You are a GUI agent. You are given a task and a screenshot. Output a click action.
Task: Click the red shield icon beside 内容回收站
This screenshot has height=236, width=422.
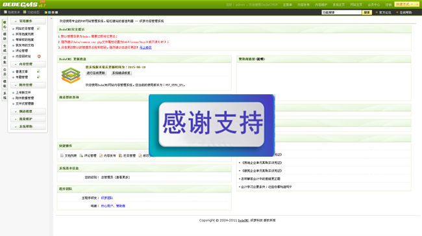39,57
